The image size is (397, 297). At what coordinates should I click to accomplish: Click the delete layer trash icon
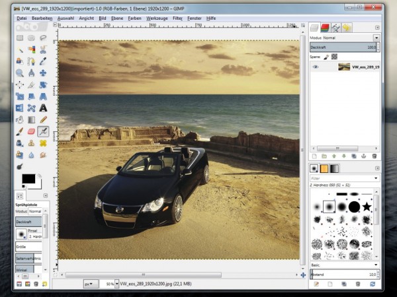(x=375, y=156)
